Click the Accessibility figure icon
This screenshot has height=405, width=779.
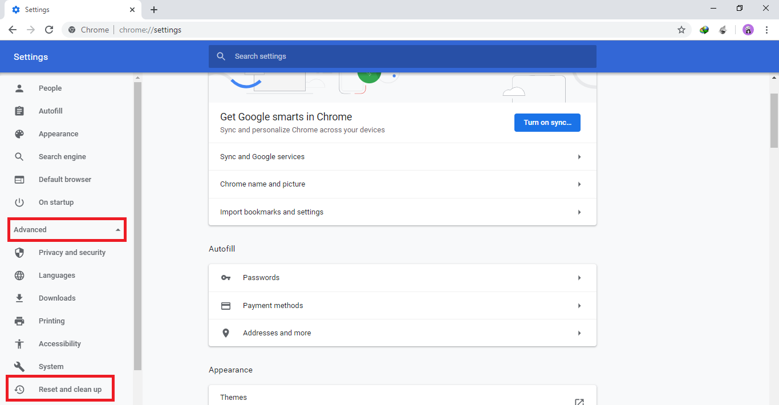[19, 344]
